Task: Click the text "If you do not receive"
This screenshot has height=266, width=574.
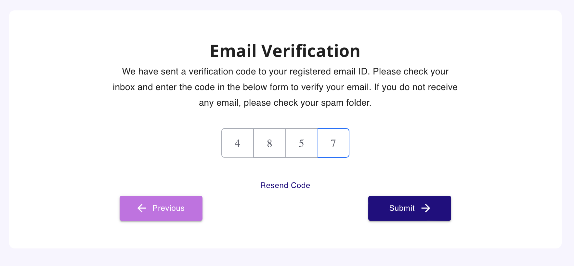Action: coord(416,87)
